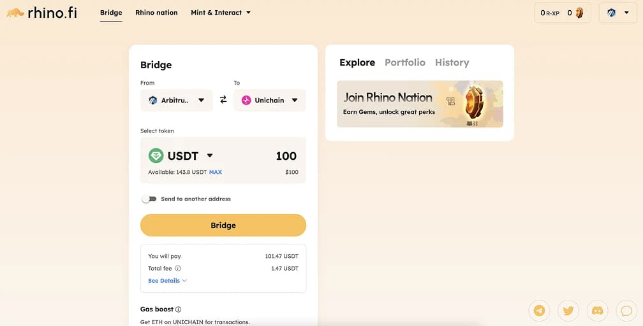Click Gas boost info icon
Image resolution: width=643 pixels, height=326 pixels.
tap(179, 309)
